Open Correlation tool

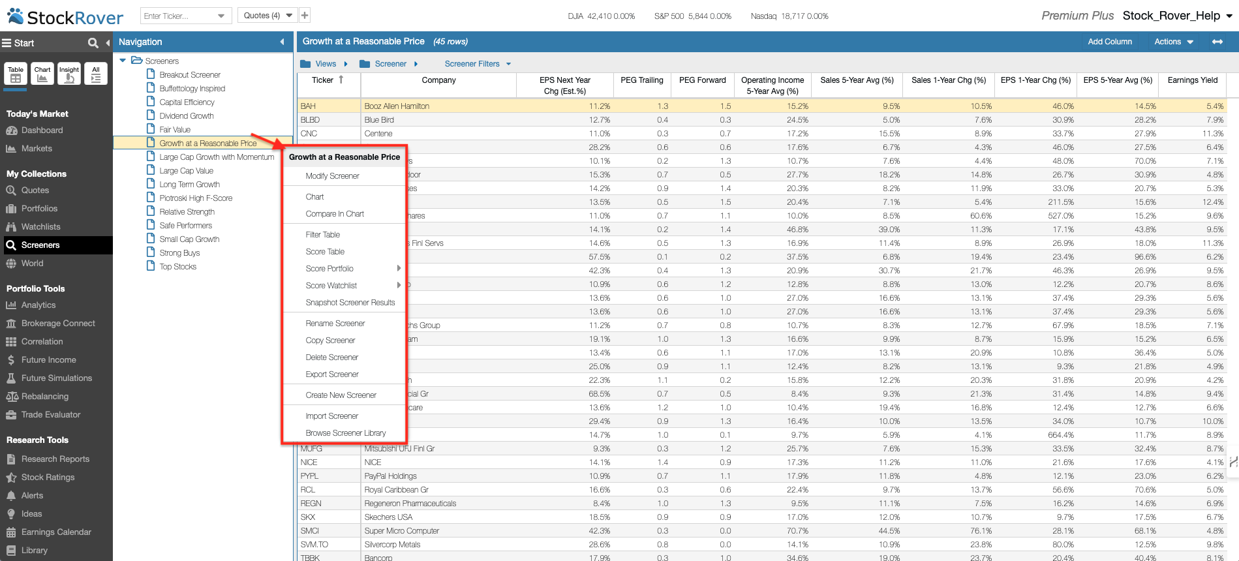tap(42, 342)
